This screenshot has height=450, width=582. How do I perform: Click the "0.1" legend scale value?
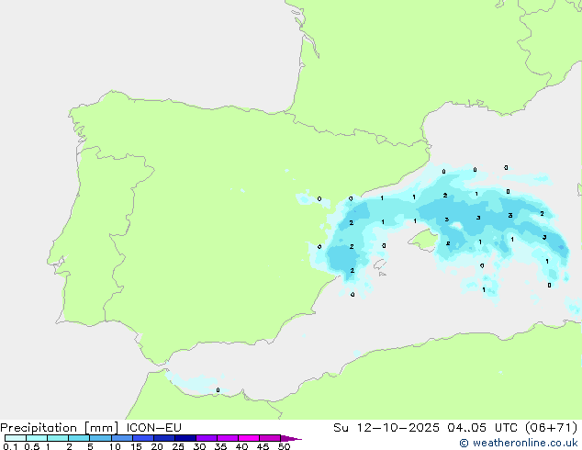[10, 446]
